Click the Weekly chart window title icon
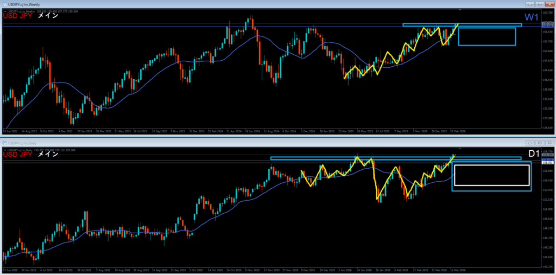 (x=4, y=4)
